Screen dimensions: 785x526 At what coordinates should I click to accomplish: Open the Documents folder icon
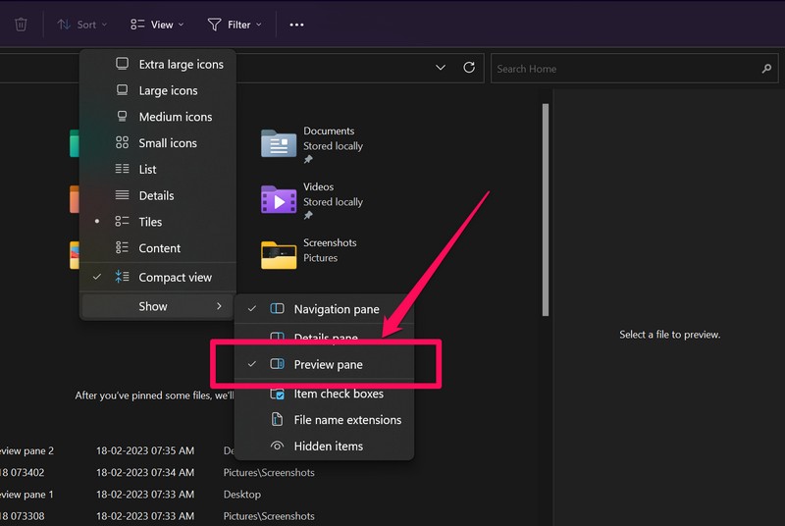pyautogui.click(x=279, y=143)
